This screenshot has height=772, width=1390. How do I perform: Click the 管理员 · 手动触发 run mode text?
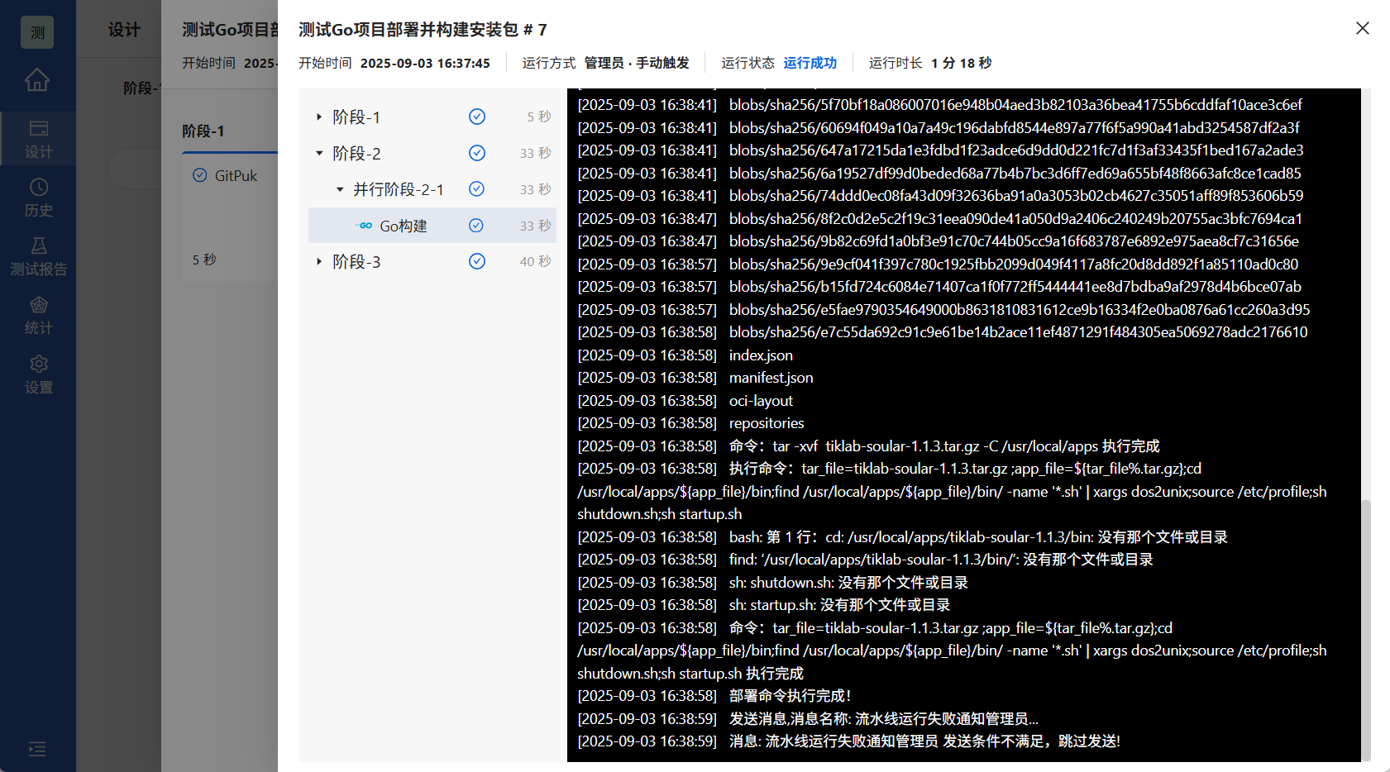pyautogui.click(x=637, y=63)
